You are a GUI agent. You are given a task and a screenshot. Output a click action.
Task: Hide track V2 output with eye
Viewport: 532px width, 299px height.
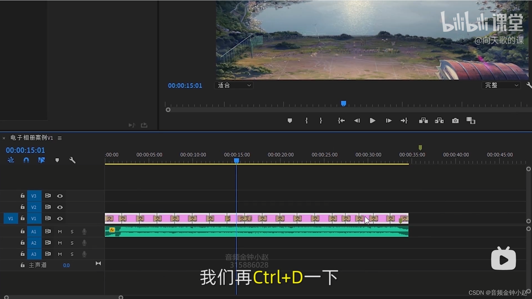click(60, 207)
